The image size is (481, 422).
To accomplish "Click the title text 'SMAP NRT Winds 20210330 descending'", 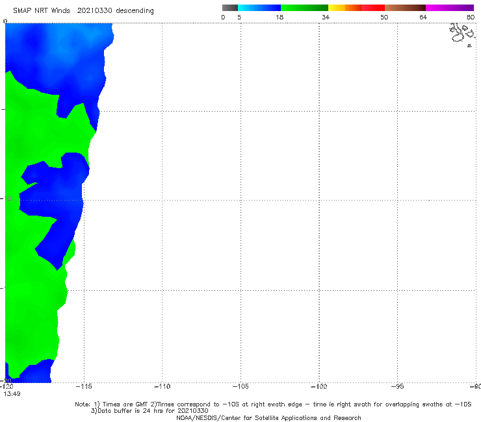I will [x=83, y=11].
